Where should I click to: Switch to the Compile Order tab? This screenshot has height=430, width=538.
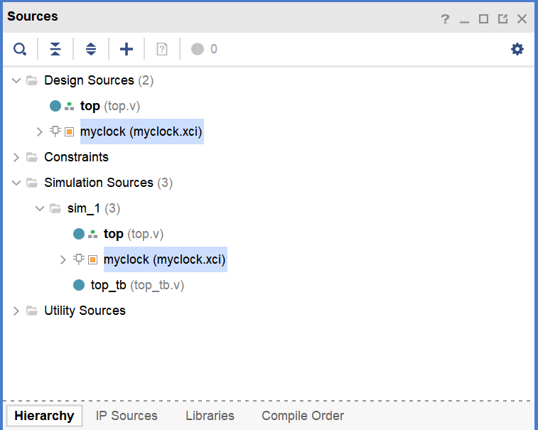(303, 416)
